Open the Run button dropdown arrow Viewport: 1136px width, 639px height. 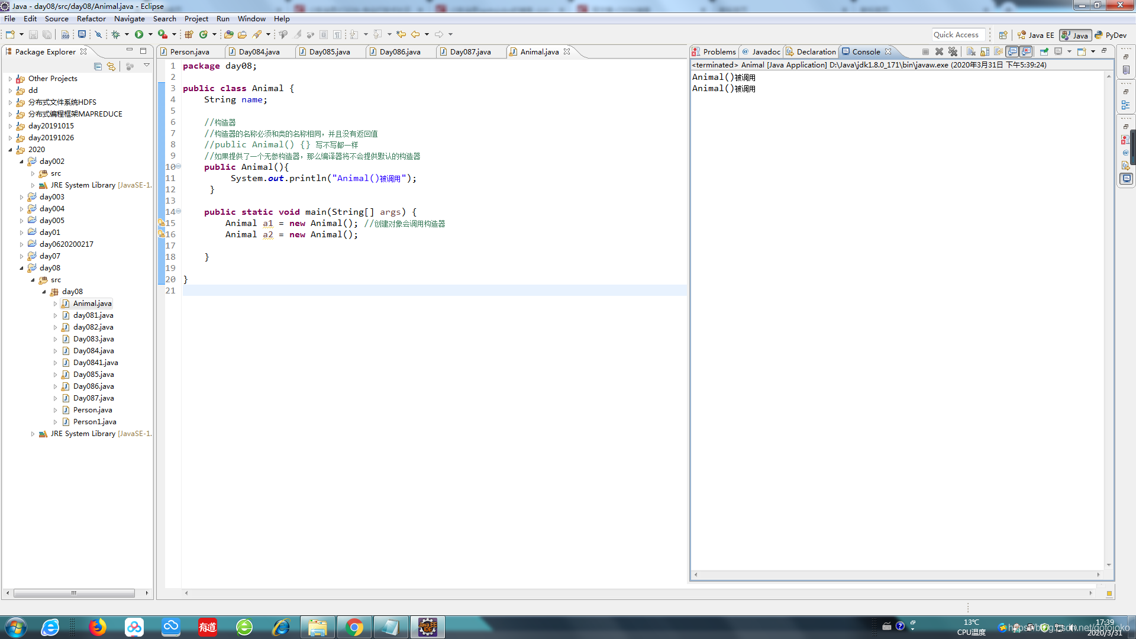tap(150, 34)
